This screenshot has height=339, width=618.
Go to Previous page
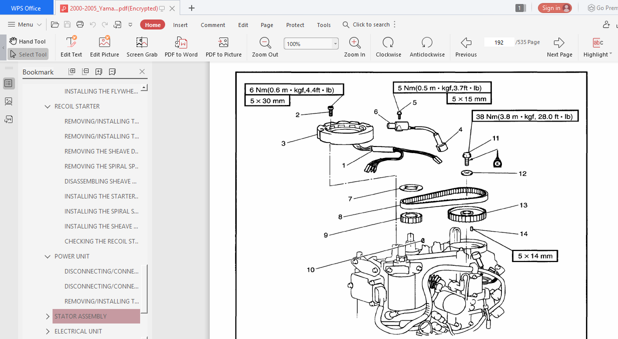pyautogui.click(x=466, y=47)
